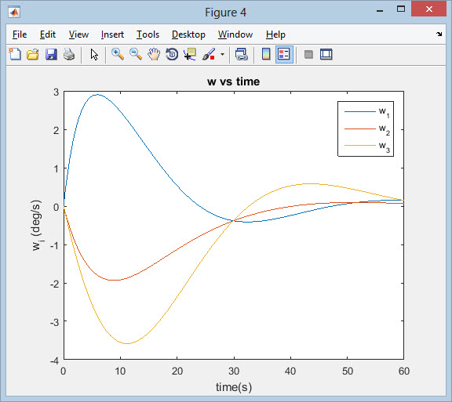
Task: Select the w1 blue line in legend
Action: (x=360, y=112)
